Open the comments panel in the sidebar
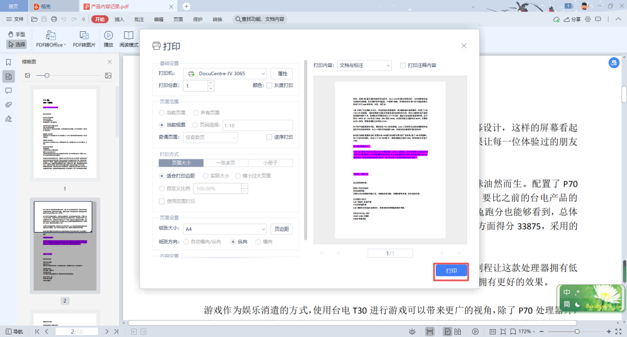The height and width of the screenshot is (337, 627). tap(8, 90)
